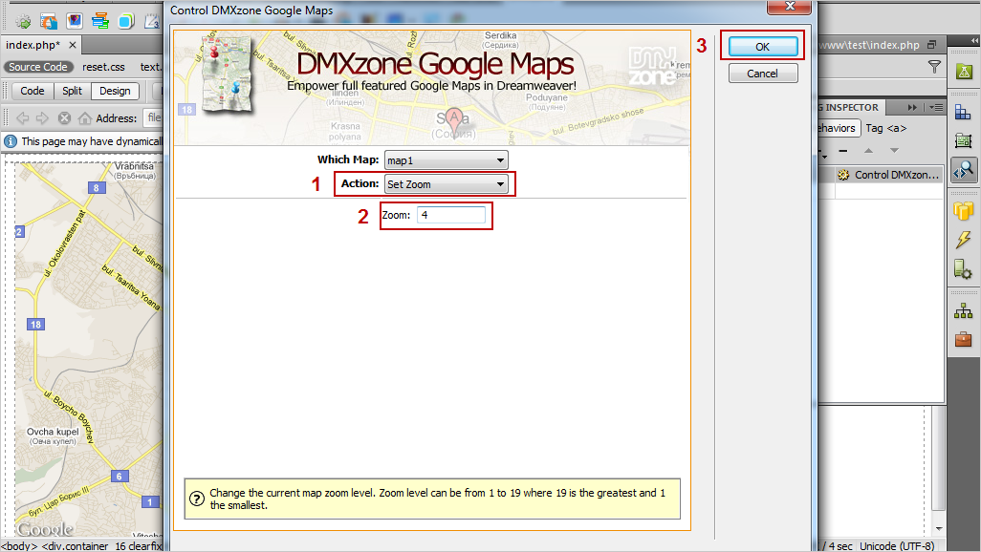Viewport: 981px width, 552px height.
Task: Click the div.container tag in tag selector
Action: (76, 545)
